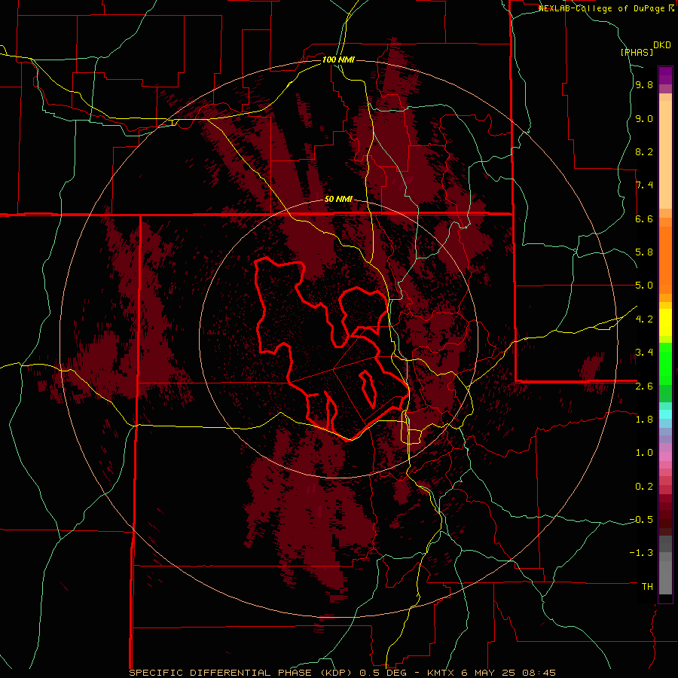The height and width of the screenshot is (678, 678).
Task: Click the TH threshold label on the scale
Action: click(647, 587)
